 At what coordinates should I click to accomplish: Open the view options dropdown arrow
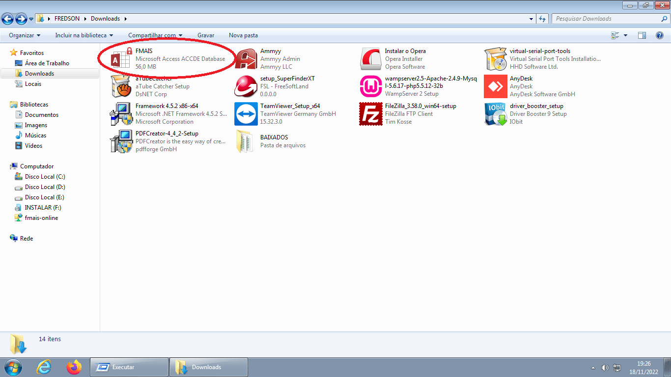point(625,35)
